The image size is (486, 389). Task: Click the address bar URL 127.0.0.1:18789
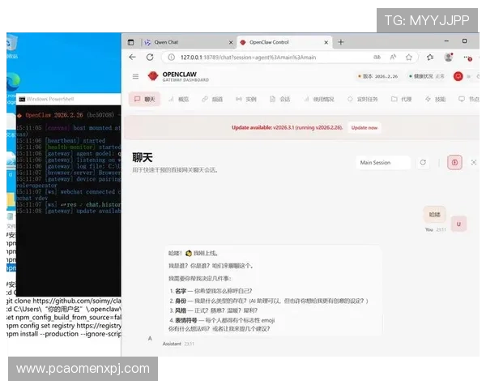pos(248,58)
